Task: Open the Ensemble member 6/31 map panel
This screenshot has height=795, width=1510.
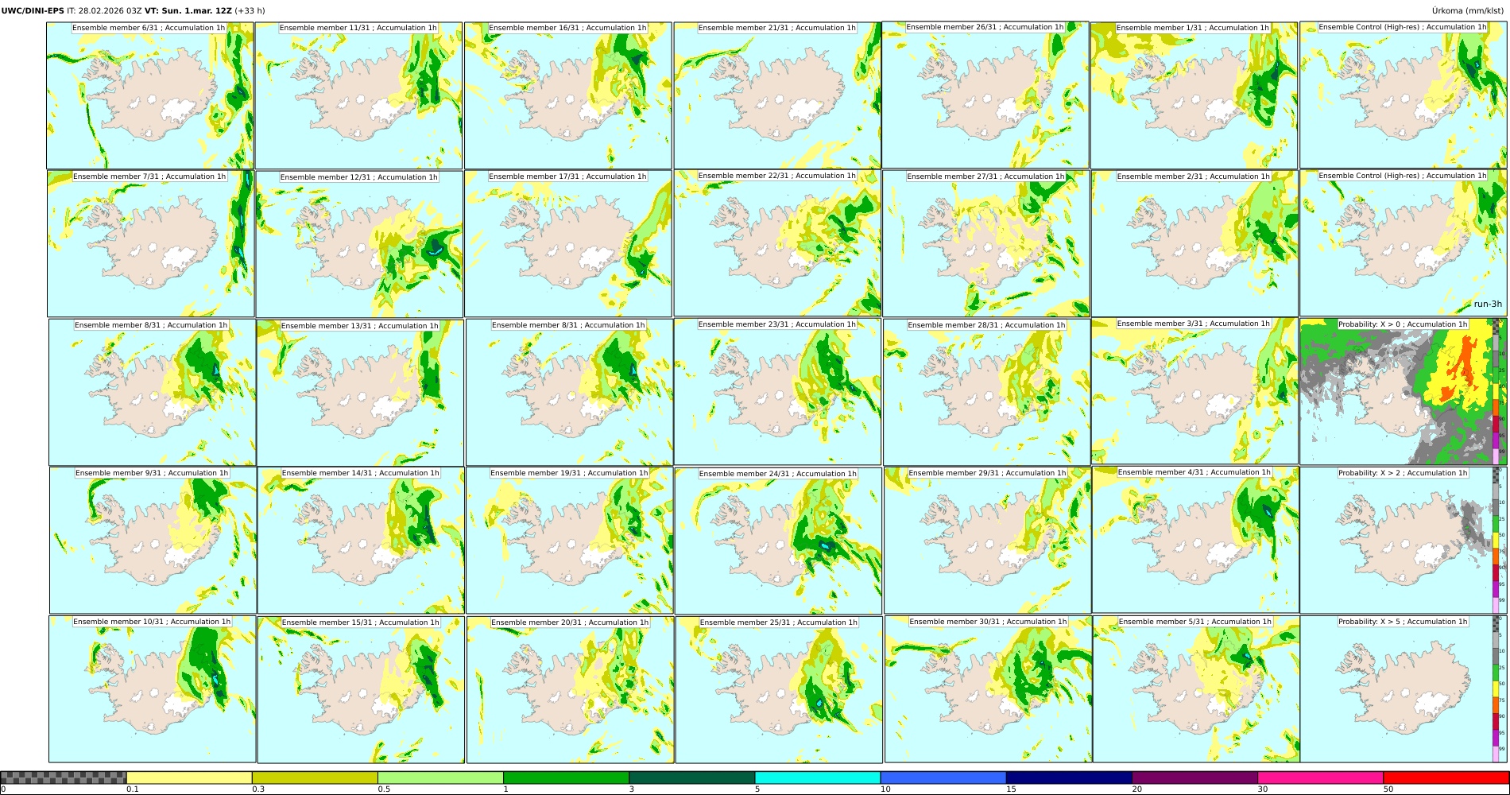Action: (150, 95)
